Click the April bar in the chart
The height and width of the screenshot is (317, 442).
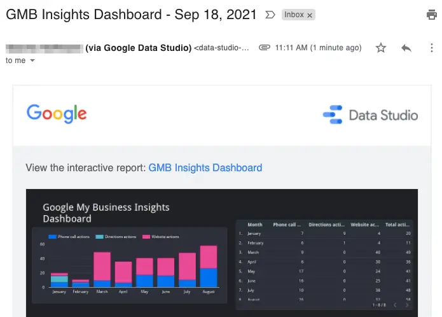[123, 274]
